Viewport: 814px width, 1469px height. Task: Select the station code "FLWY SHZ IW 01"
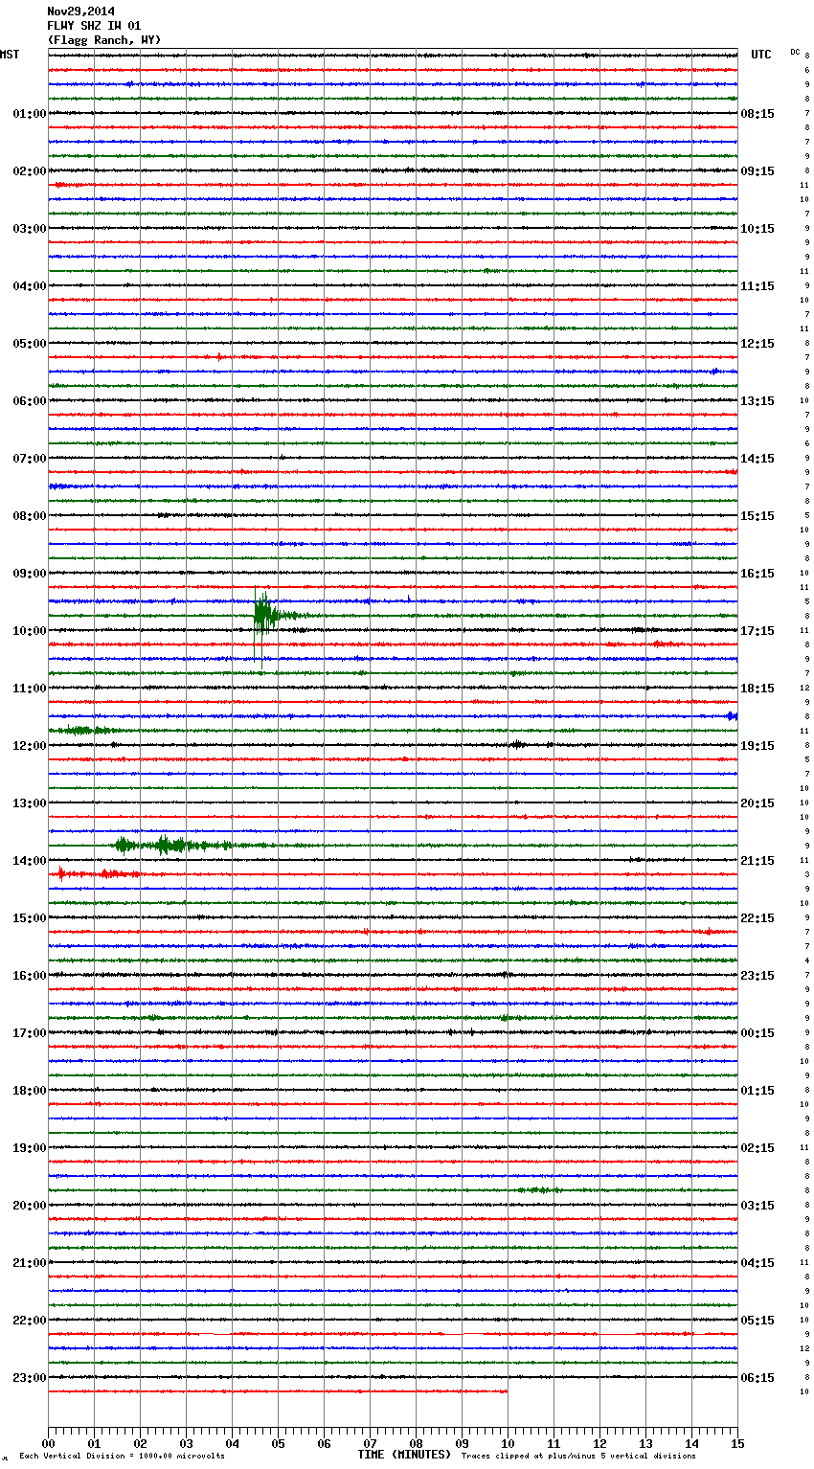click(x=94, y=26)
